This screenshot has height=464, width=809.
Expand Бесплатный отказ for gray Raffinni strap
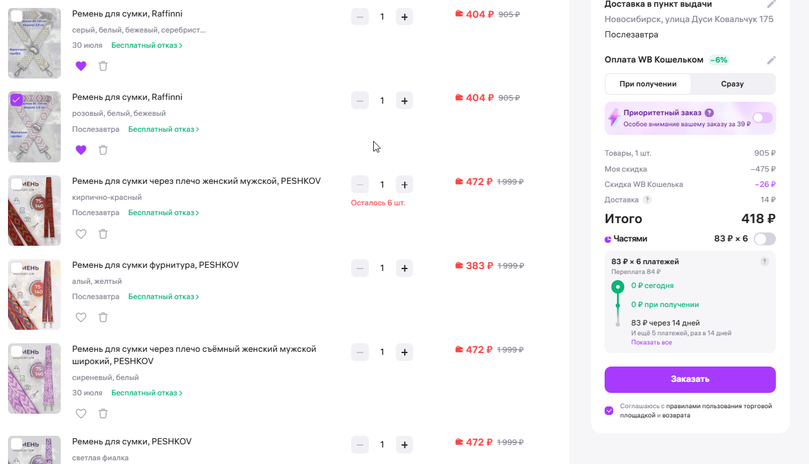(147, 45)
